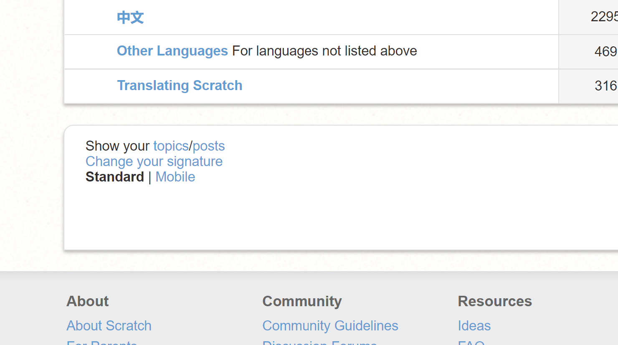Show your posts via posts link
This screenshot has height=345, width=618.
point(209,146)
